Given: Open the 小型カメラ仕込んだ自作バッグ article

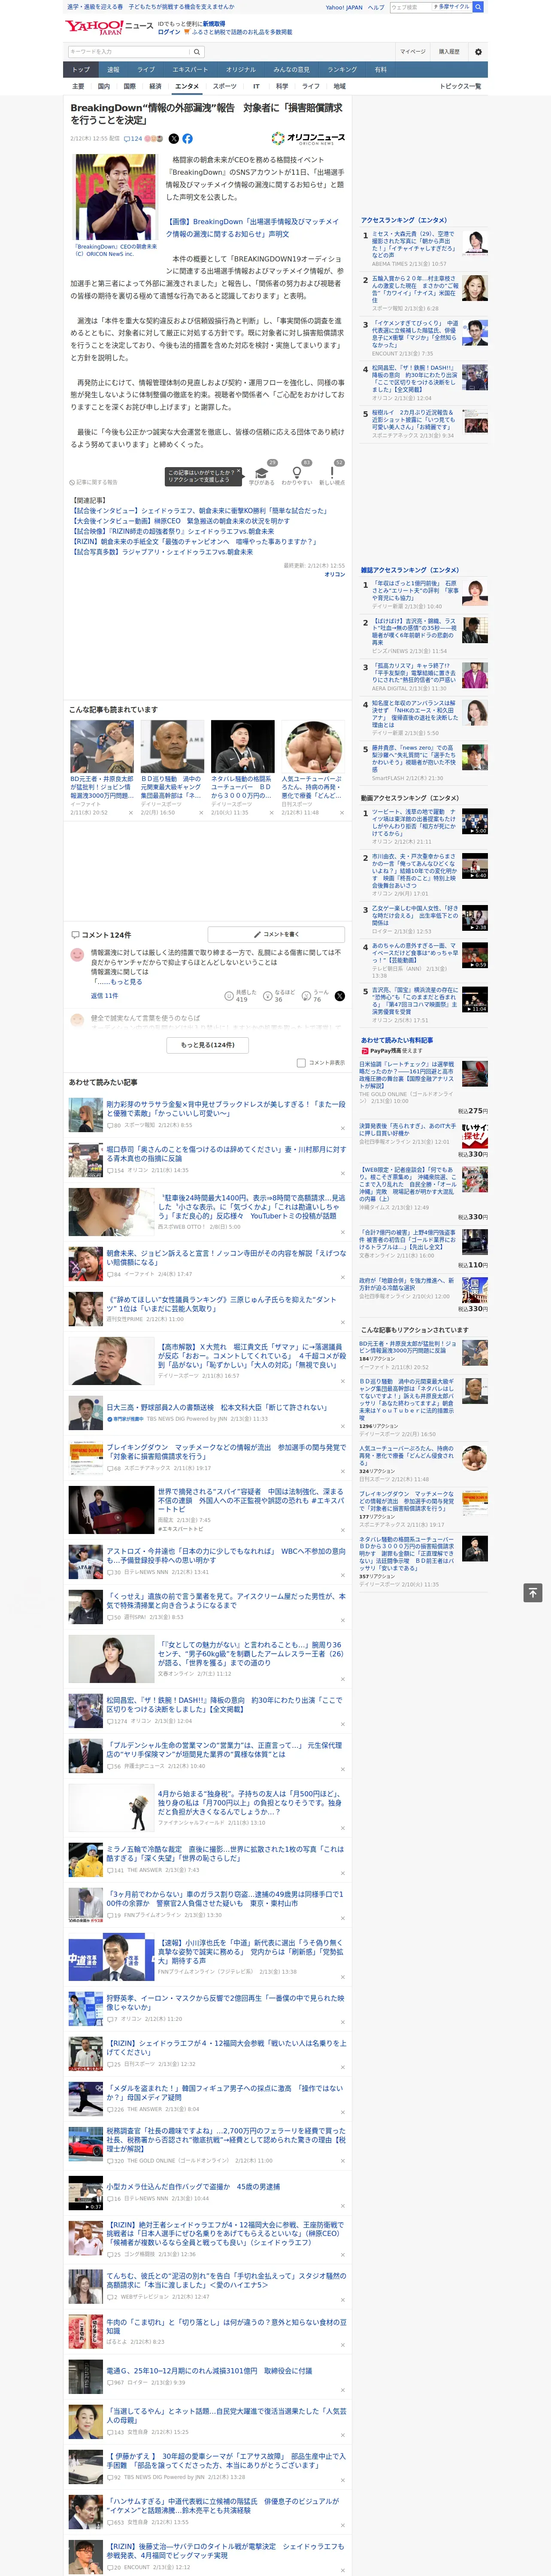Looking at the screenshot, I should click(x=193, y=2186).
